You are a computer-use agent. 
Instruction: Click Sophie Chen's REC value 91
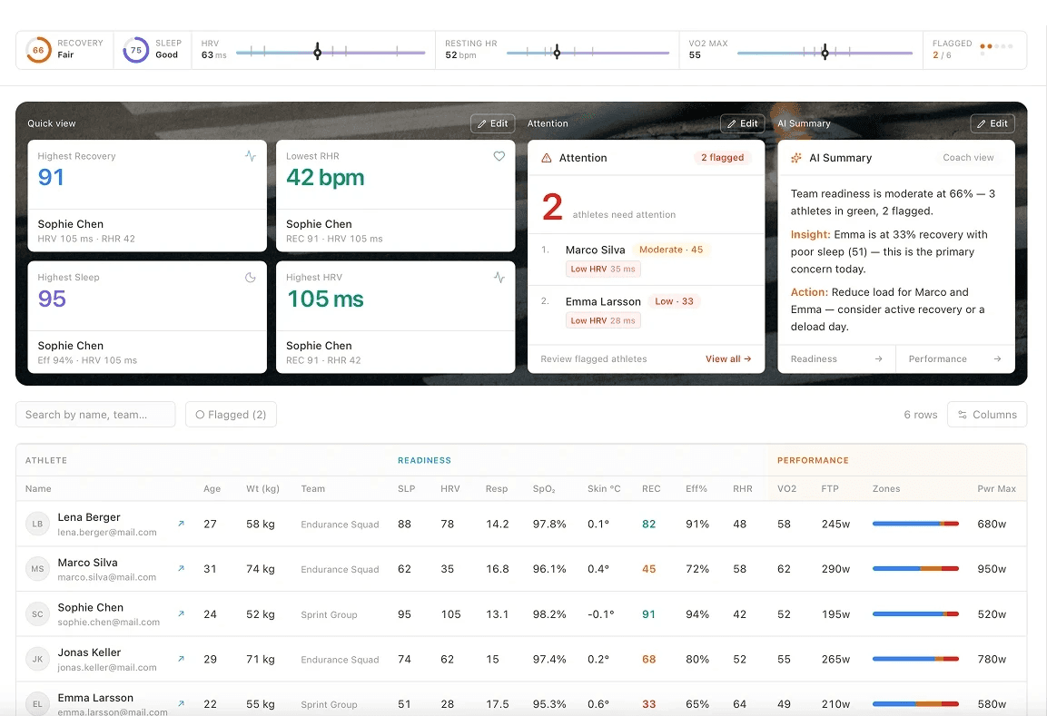click(648, 613)
